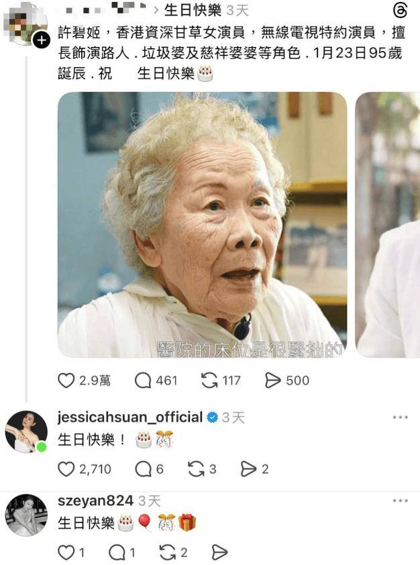View the elderly woman's photo in the post

(x=203, y=225)
